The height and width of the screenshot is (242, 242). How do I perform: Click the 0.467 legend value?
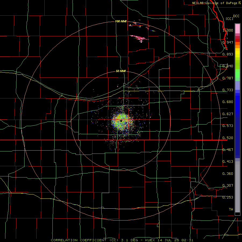(x=228, y=150)
